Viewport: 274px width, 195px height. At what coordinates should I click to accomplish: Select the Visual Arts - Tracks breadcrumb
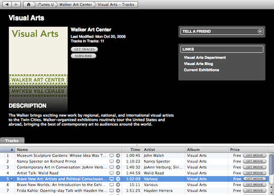(x=116, y=5)
